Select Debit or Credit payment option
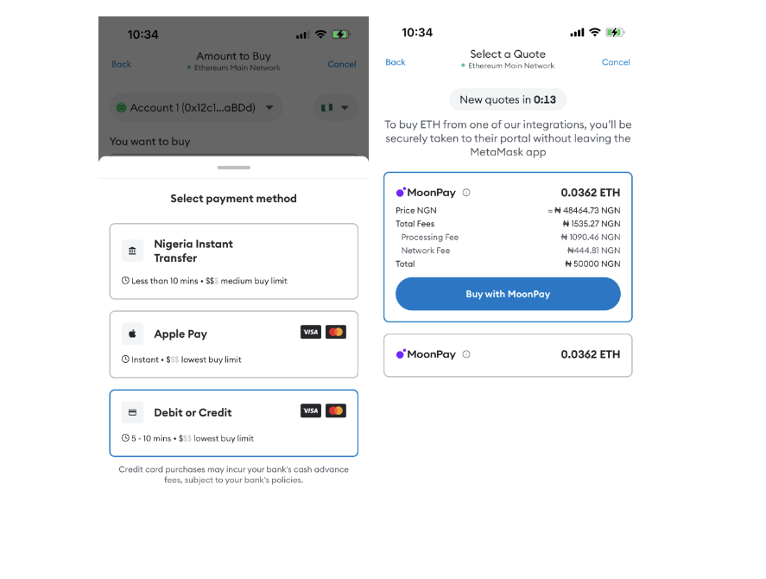The height and width of the screenshot is (579, 766). 233,423
